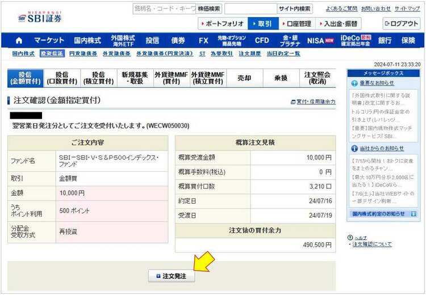Click 為替取引 sub-navigation link

pyautogui.click(x=222, y=53)
